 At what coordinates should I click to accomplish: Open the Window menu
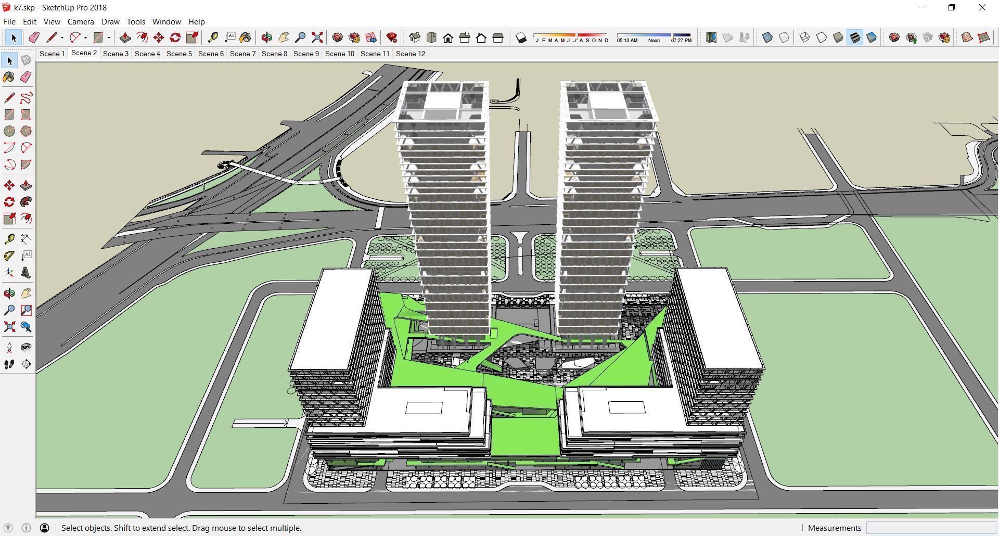point(166,21)
